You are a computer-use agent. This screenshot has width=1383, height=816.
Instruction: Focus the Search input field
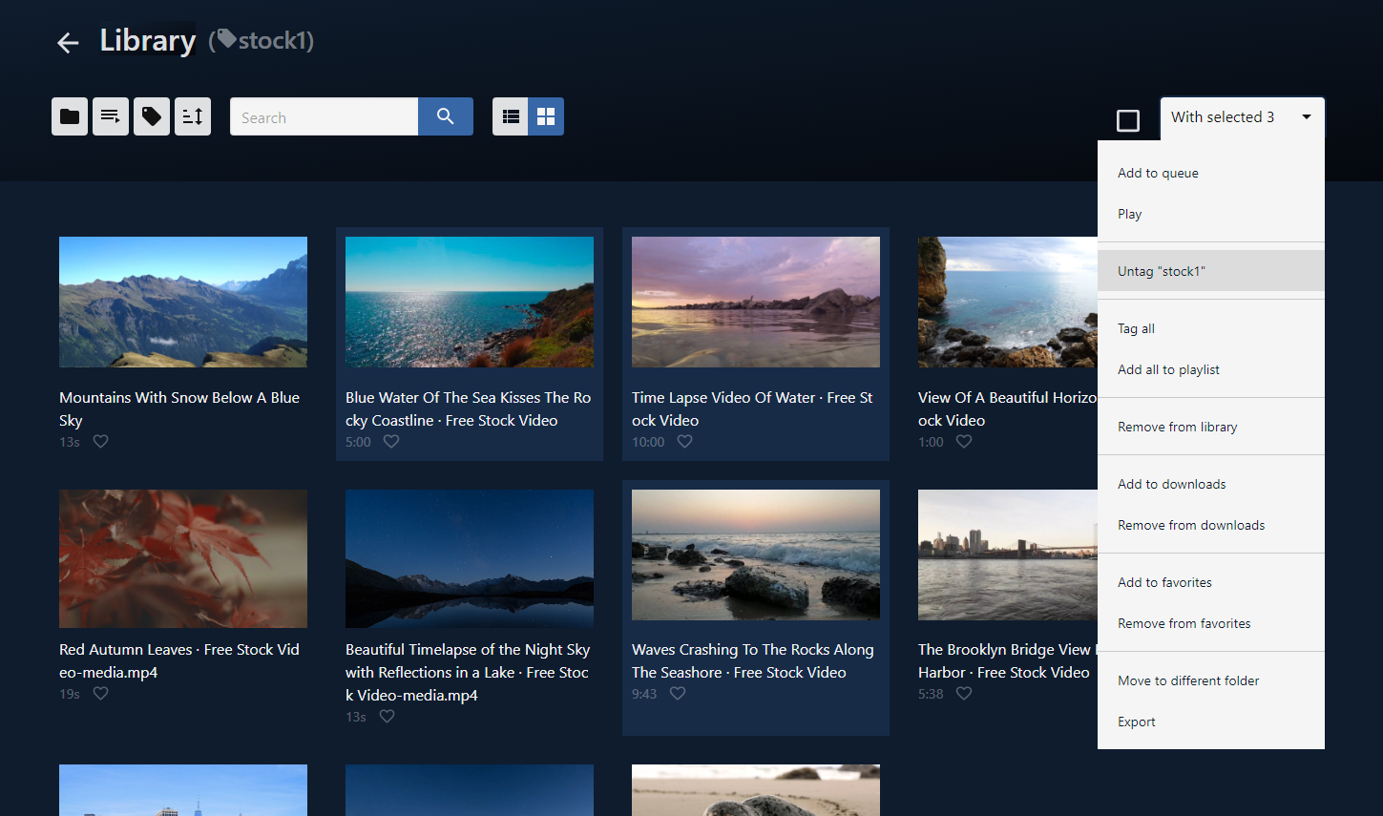point(324,116)
